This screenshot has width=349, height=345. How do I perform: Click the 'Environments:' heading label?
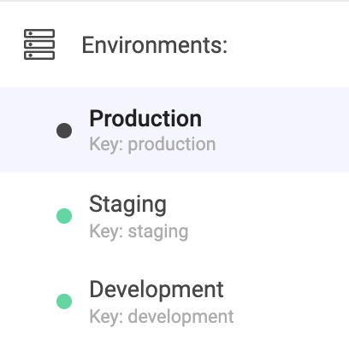coord(155,44)
